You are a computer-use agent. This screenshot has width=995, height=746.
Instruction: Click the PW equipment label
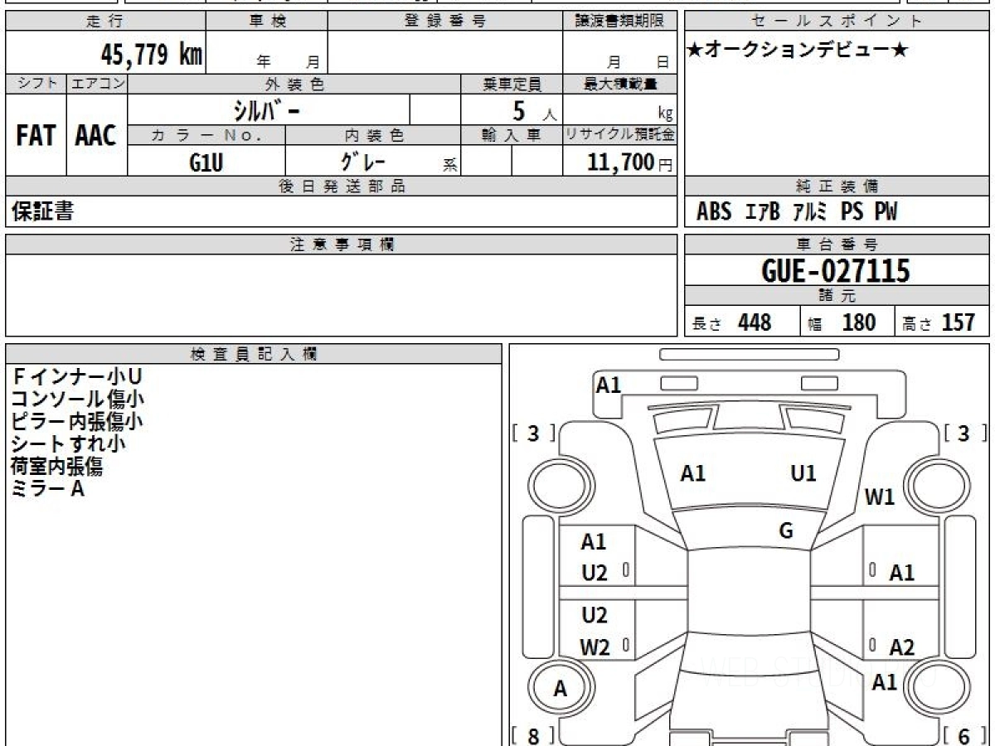click(x=886, y=212)
